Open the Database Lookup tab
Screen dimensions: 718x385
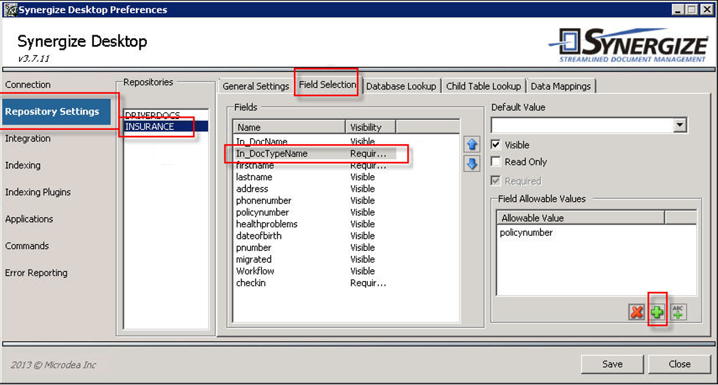401,86
